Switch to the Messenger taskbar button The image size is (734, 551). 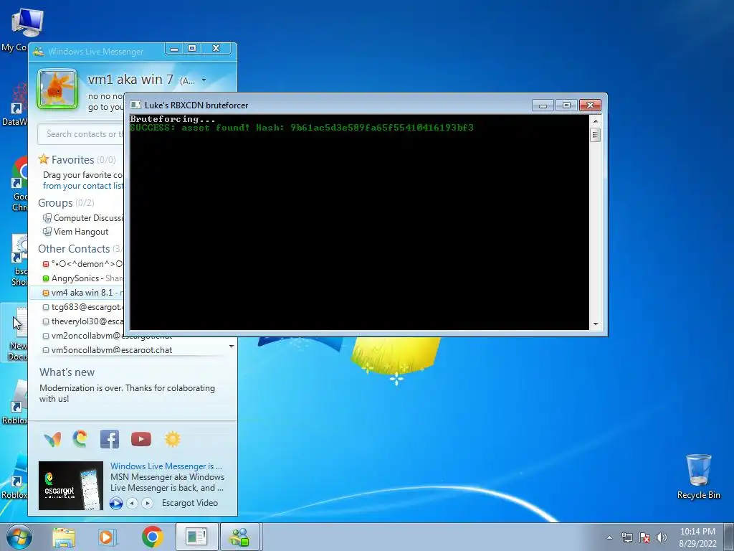(239, 537)
